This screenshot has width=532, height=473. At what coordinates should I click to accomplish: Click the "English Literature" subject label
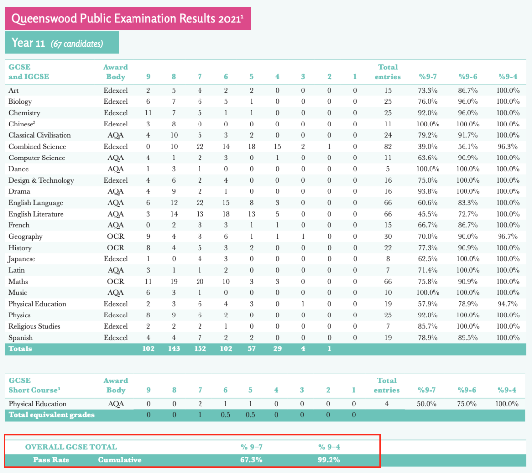[x=36, y=214]
